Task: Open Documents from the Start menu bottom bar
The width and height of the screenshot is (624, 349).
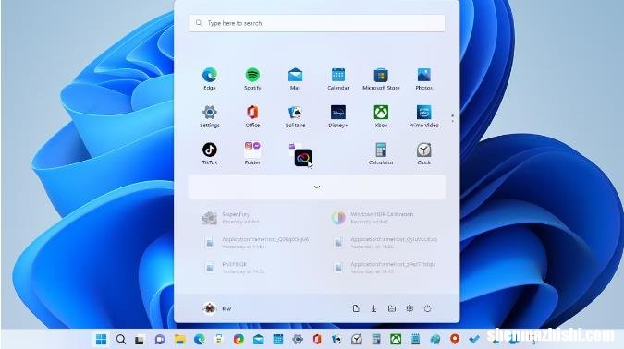Action: click(356, 308)
